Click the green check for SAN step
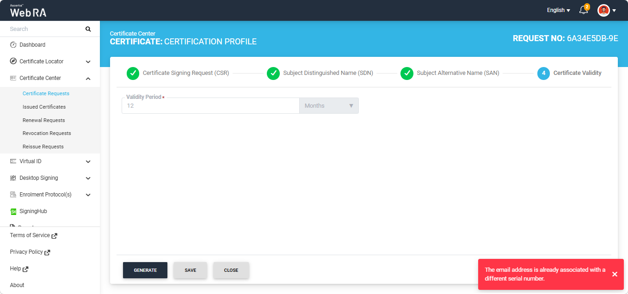628x294 pixels. tap(407, 73)
